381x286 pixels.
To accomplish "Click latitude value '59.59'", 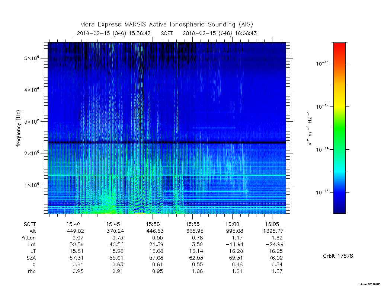I will pyautogui.click(x=77, y=244).
